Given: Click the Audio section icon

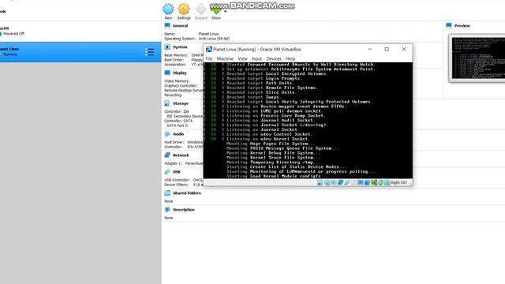Looking at the screenshot, I should (167, 133).
